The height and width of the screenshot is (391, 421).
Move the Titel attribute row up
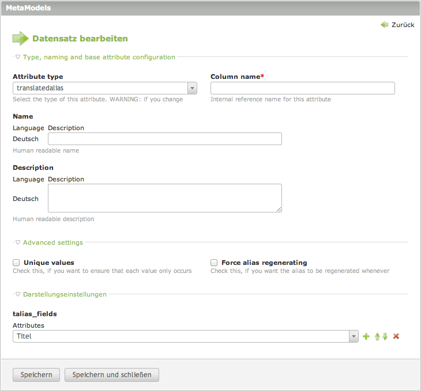pos(377,336)
